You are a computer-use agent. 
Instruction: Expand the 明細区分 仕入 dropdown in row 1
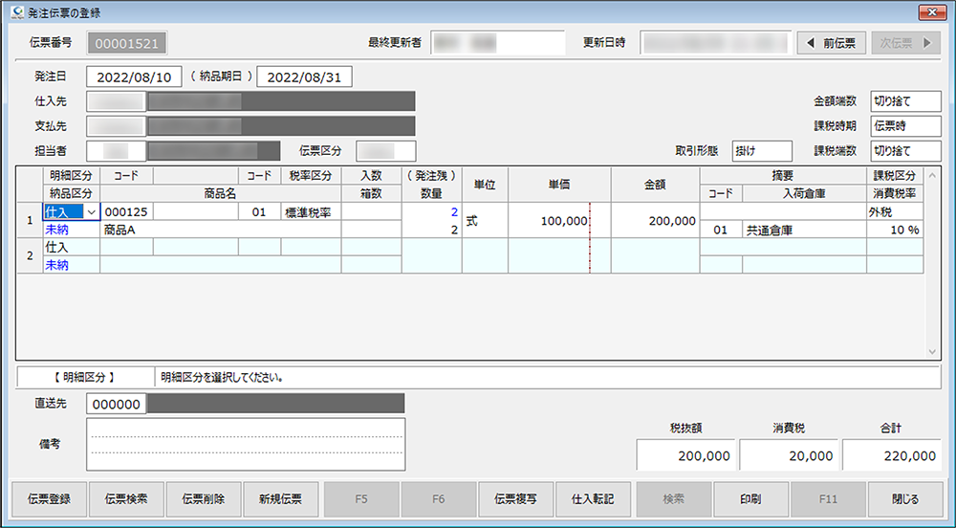[92, 212]
